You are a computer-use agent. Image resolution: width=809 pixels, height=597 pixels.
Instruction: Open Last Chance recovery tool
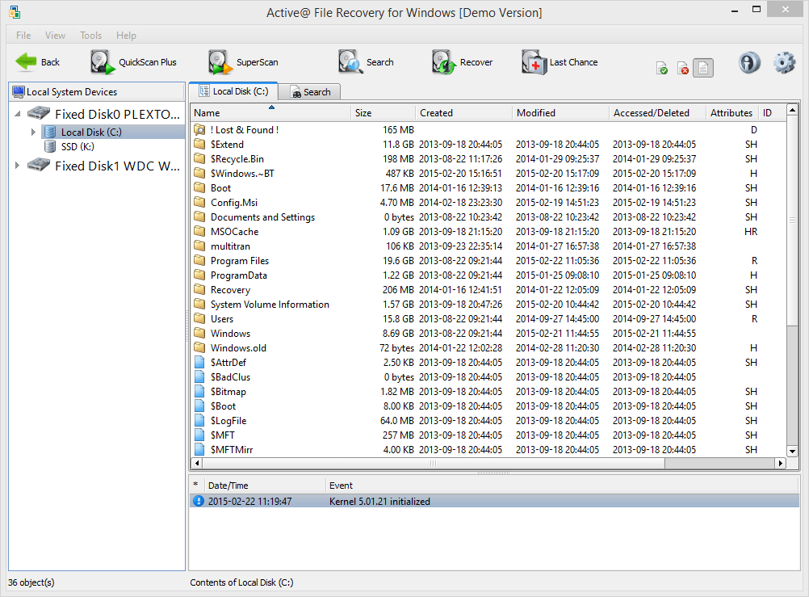tap(560, 62)
